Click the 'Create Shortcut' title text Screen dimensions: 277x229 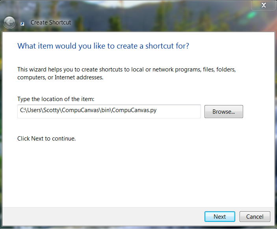pyautogui.click(x=51, y=23)
